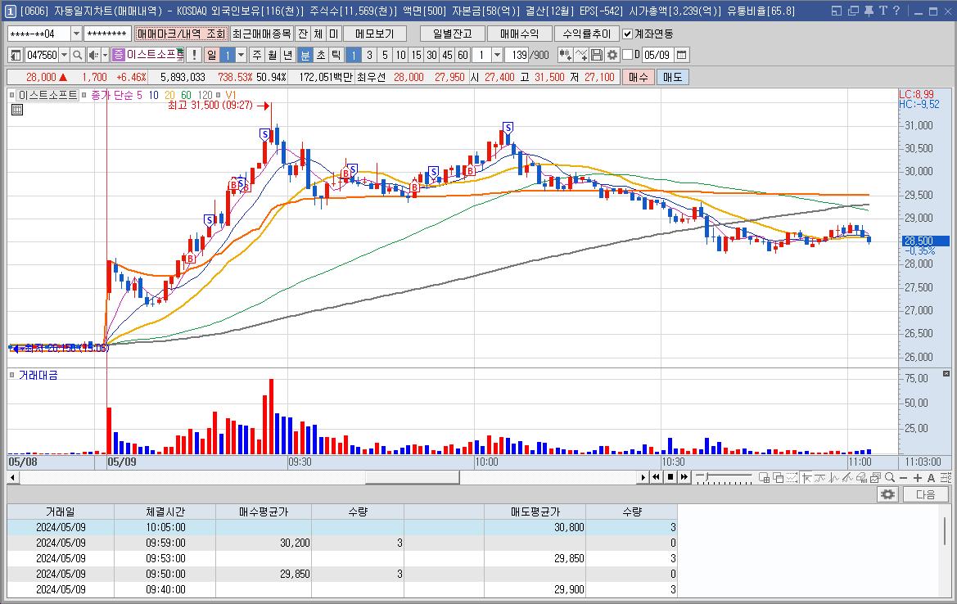Select the 30-minute interval button
957x604 pixels.
(x=431, y=55)
